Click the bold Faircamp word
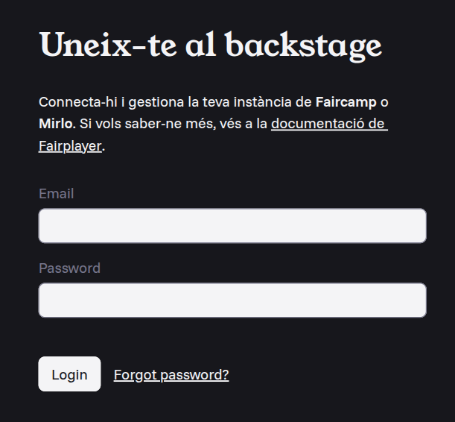455x422 pixels. [x=346, y=102]
